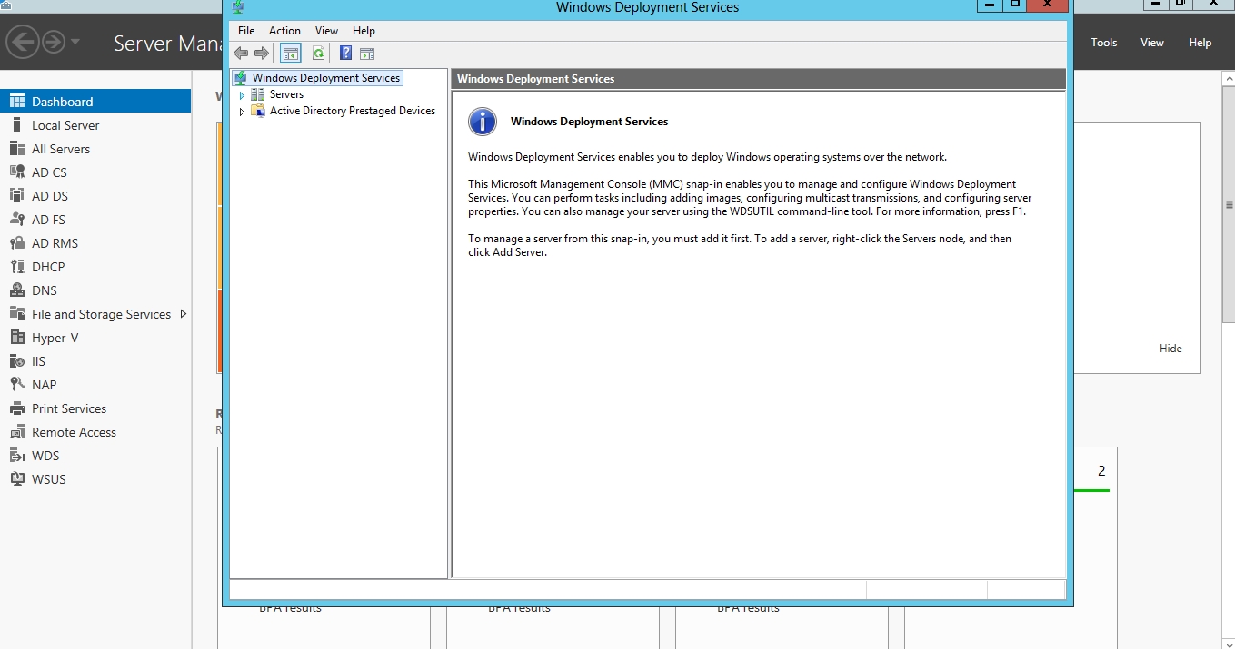Screen dimensions: 1235x649
Task: Expand Active Directory Prestaged Devices node
Action: (242, 112)
